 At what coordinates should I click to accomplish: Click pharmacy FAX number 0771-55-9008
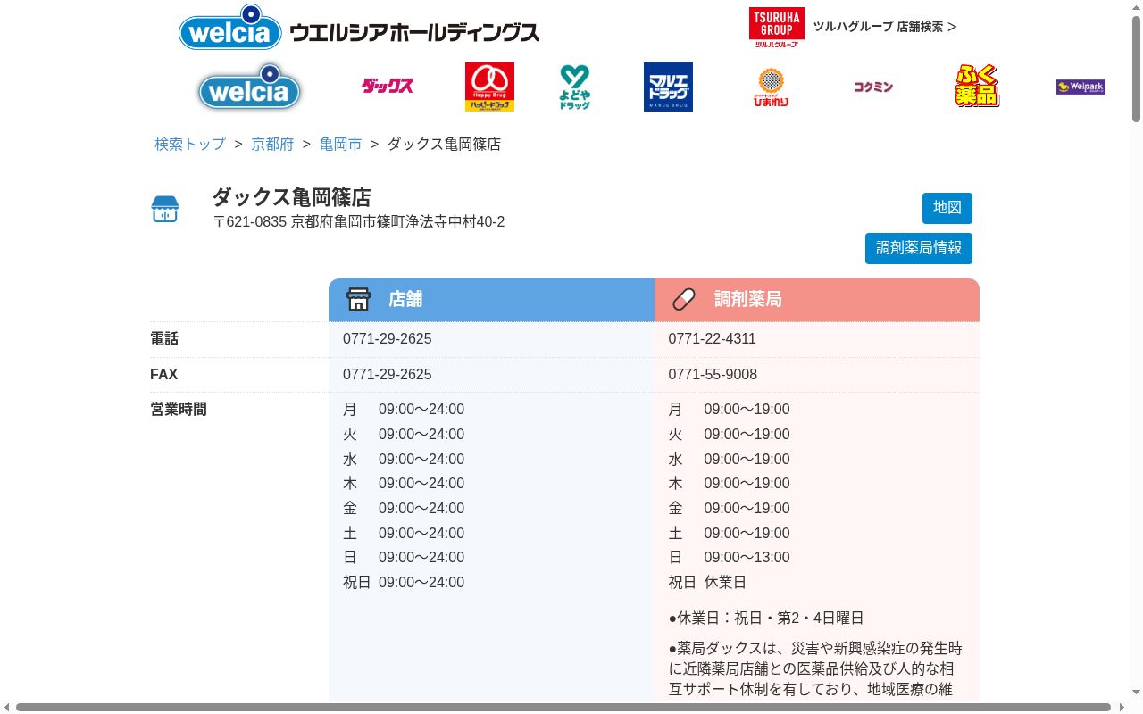[x=713, y=375]
